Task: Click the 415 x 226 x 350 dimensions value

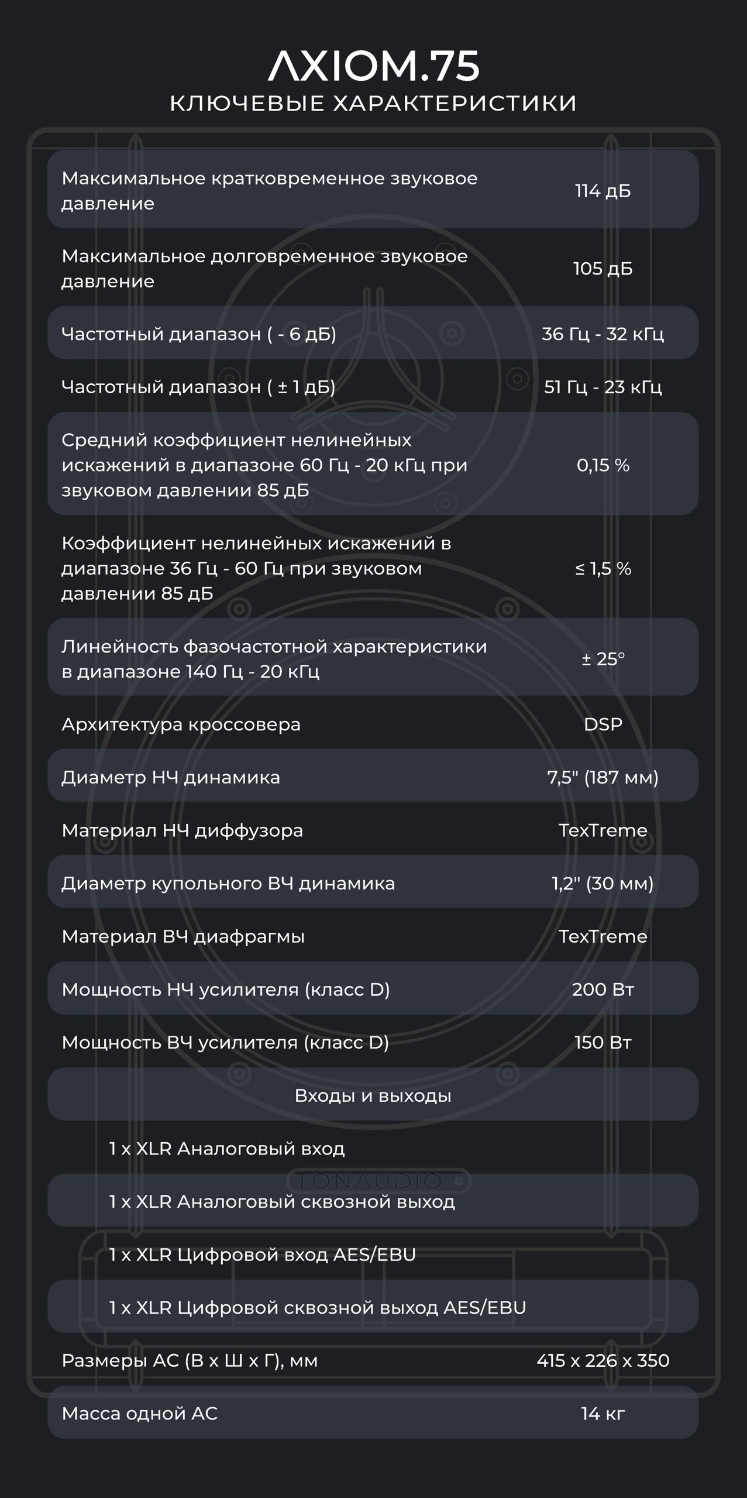Action: coord(603,1360)
